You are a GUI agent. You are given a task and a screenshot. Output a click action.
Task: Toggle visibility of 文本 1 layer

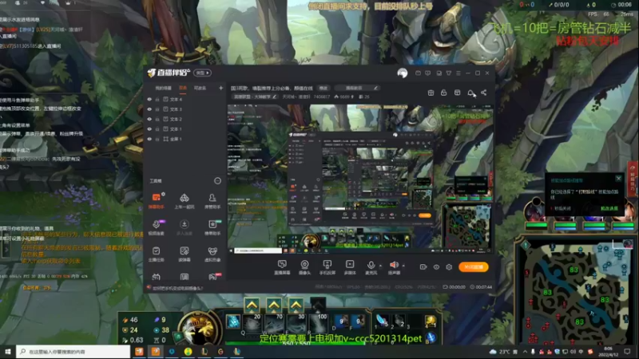click(x=149, y=129)
